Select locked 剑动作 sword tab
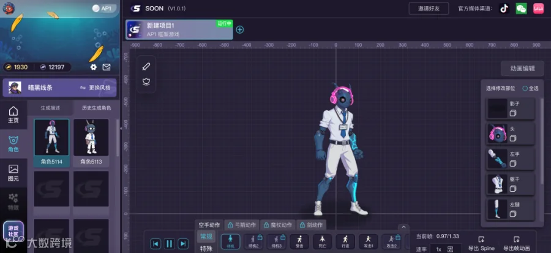The height and width of the screenshot is (253, 551). (311, 225)
